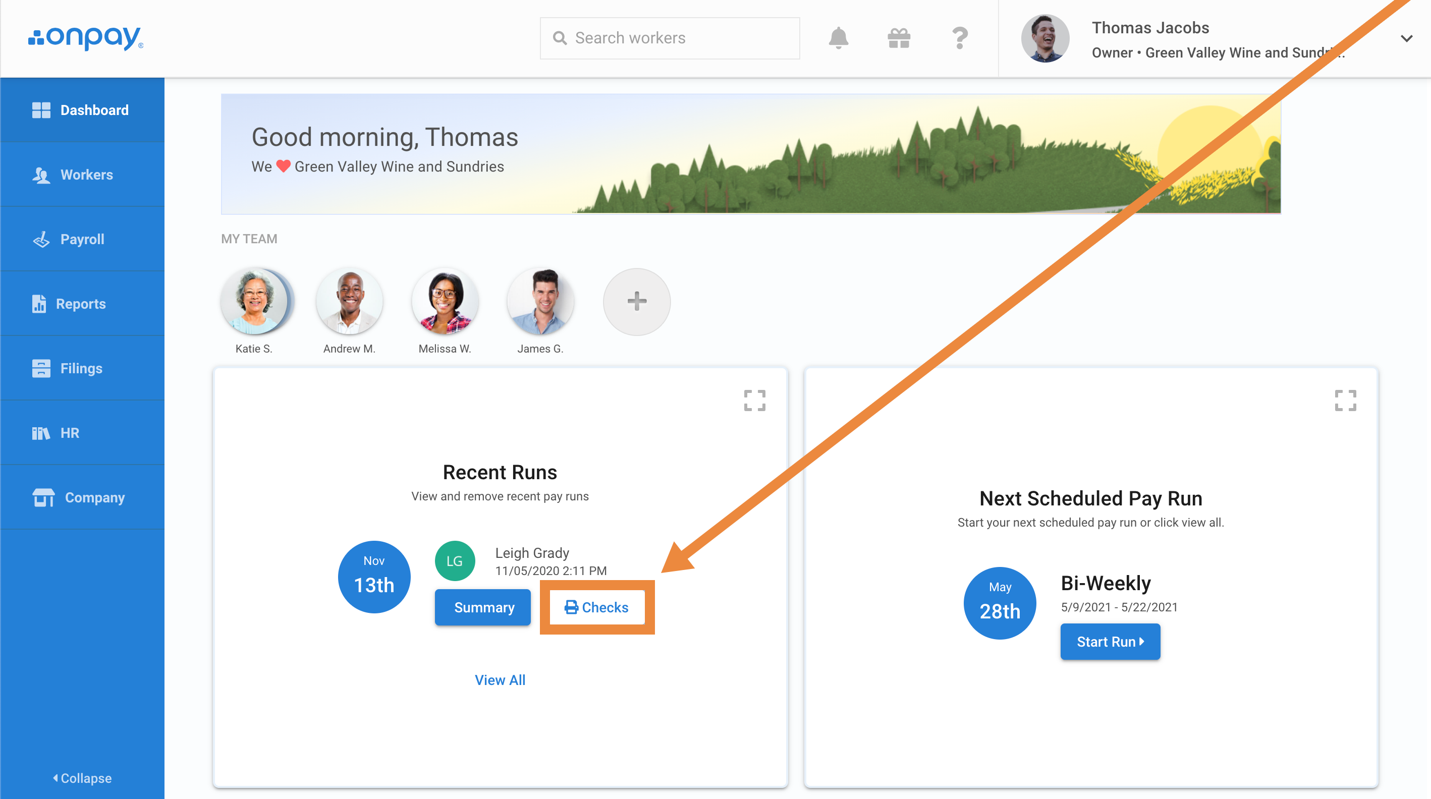Click the 11/05/2020 2:11 PM timestamp
The width and height of the screenshot is (1431, 799).
pyautogui.click(x=551, y=571)
